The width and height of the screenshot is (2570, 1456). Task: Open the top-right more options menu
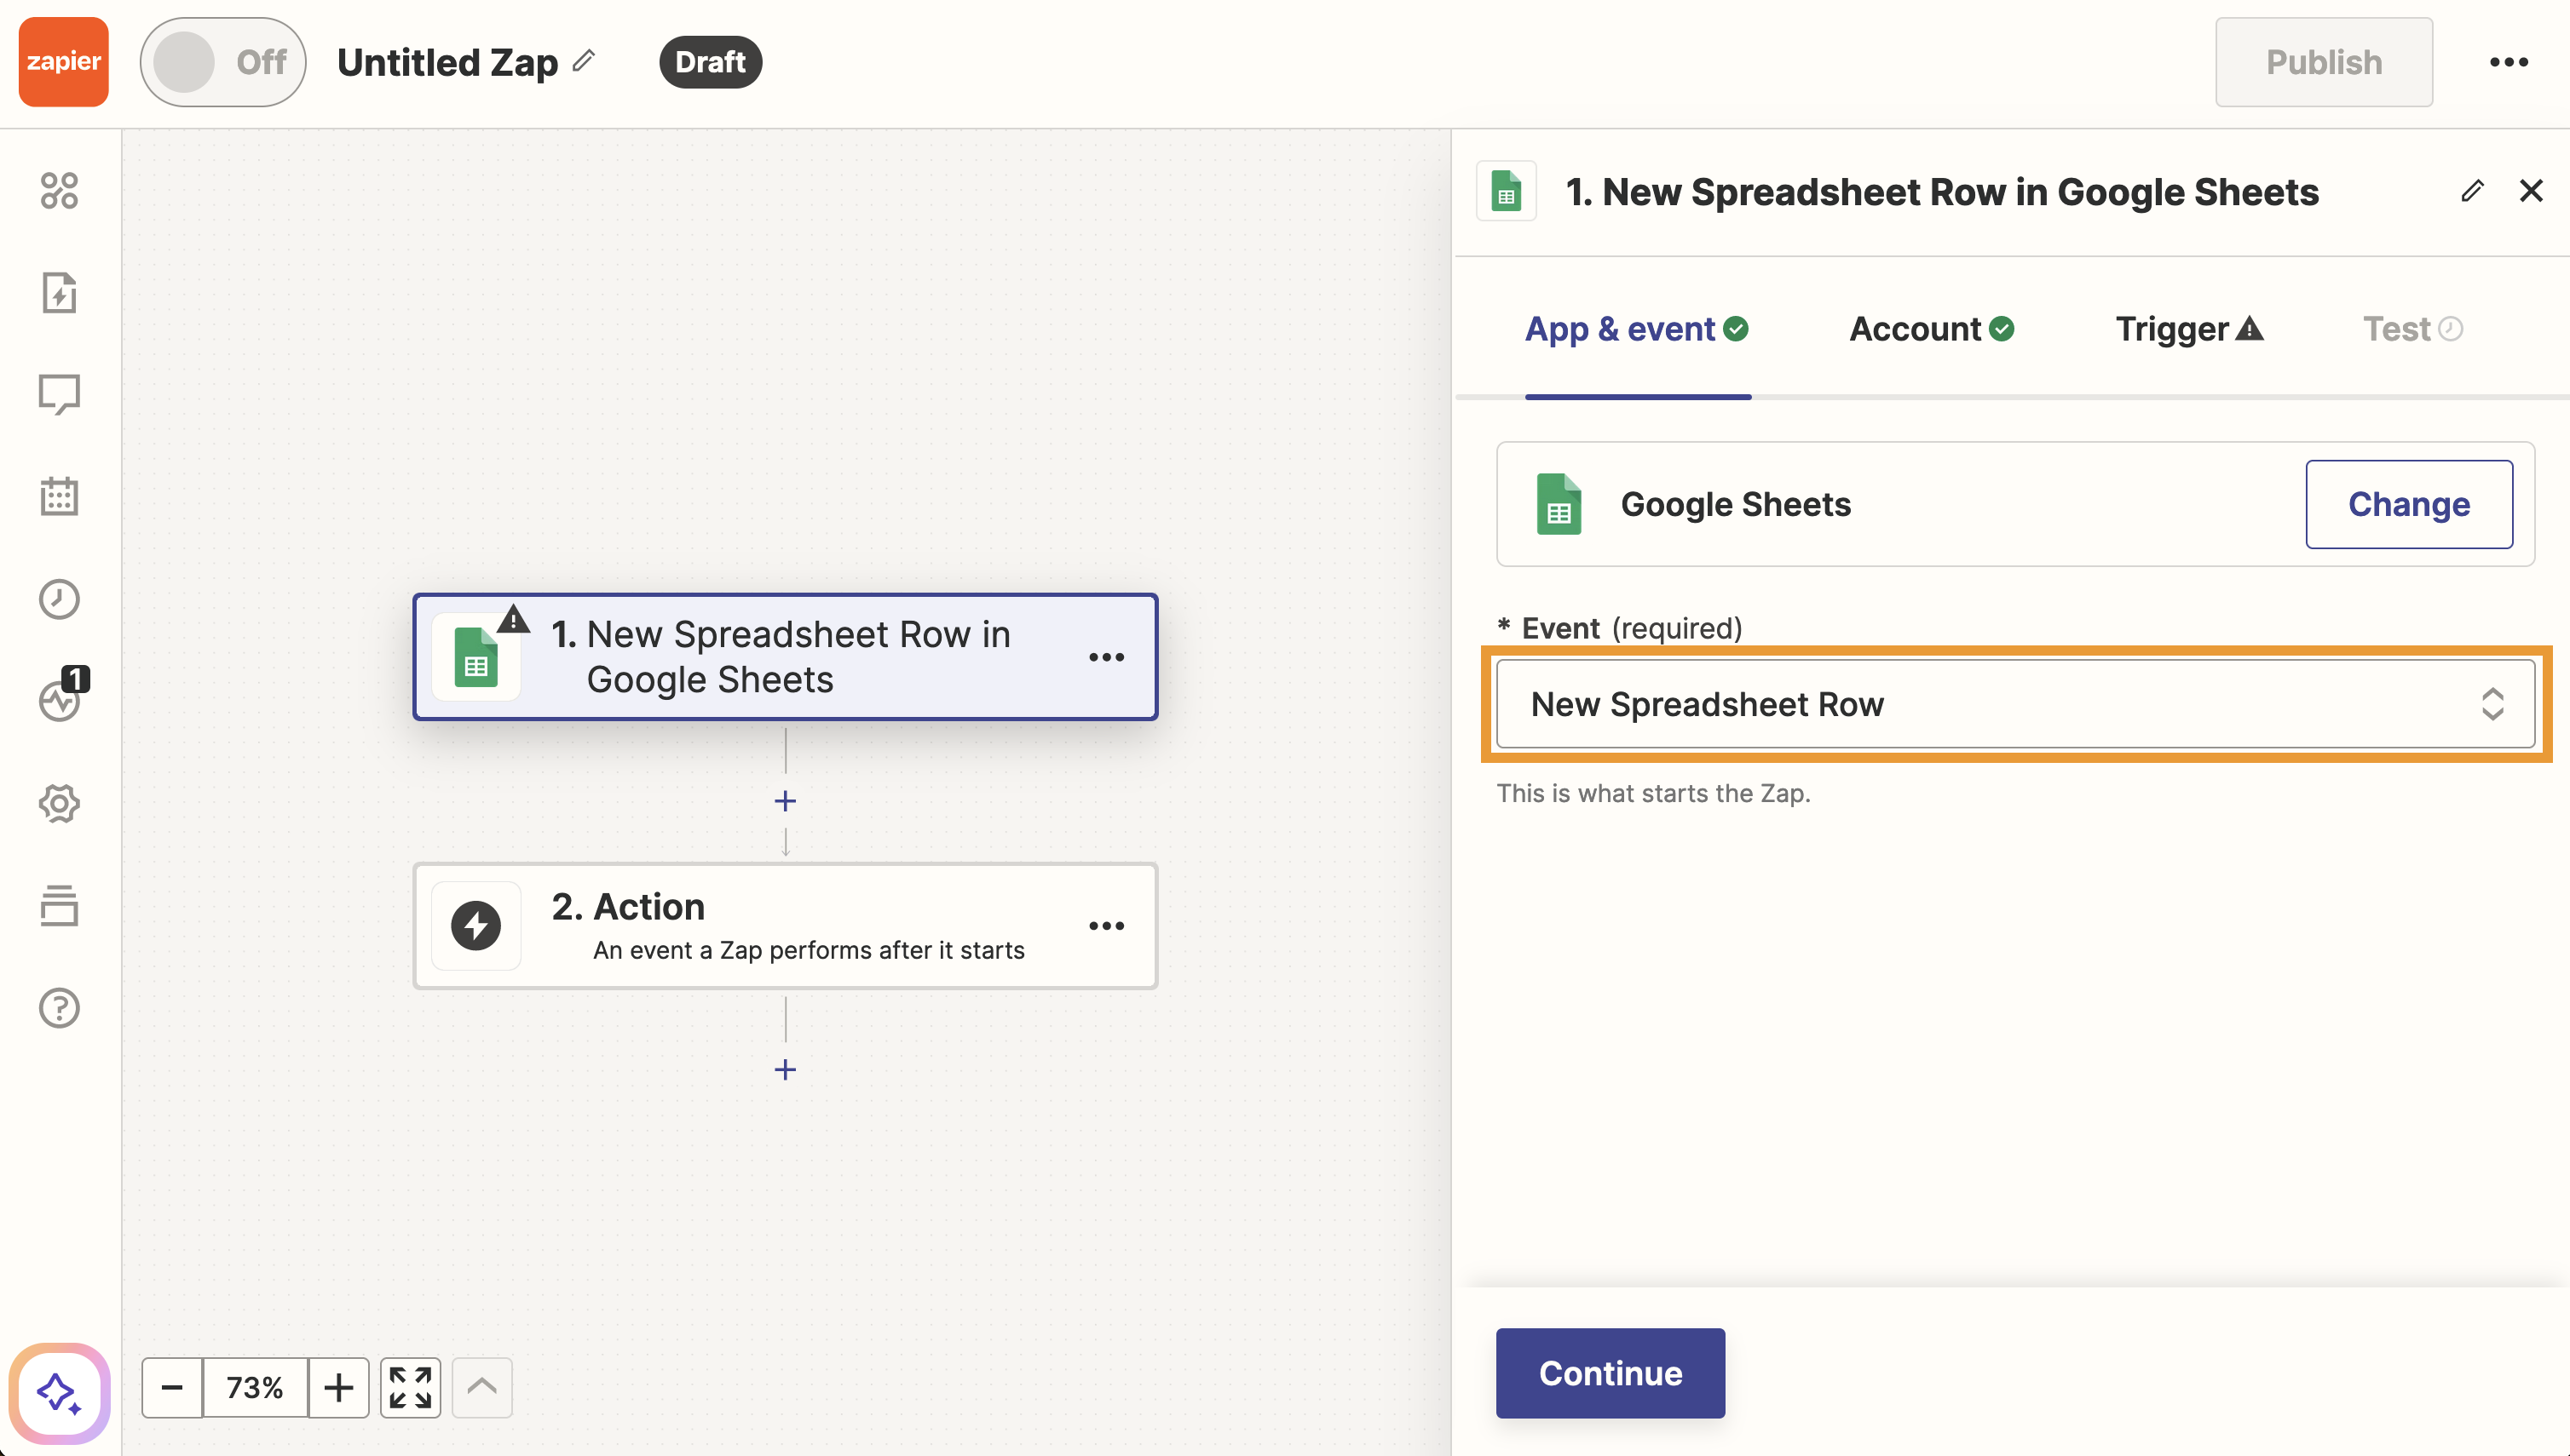(x=2509, y=62)
